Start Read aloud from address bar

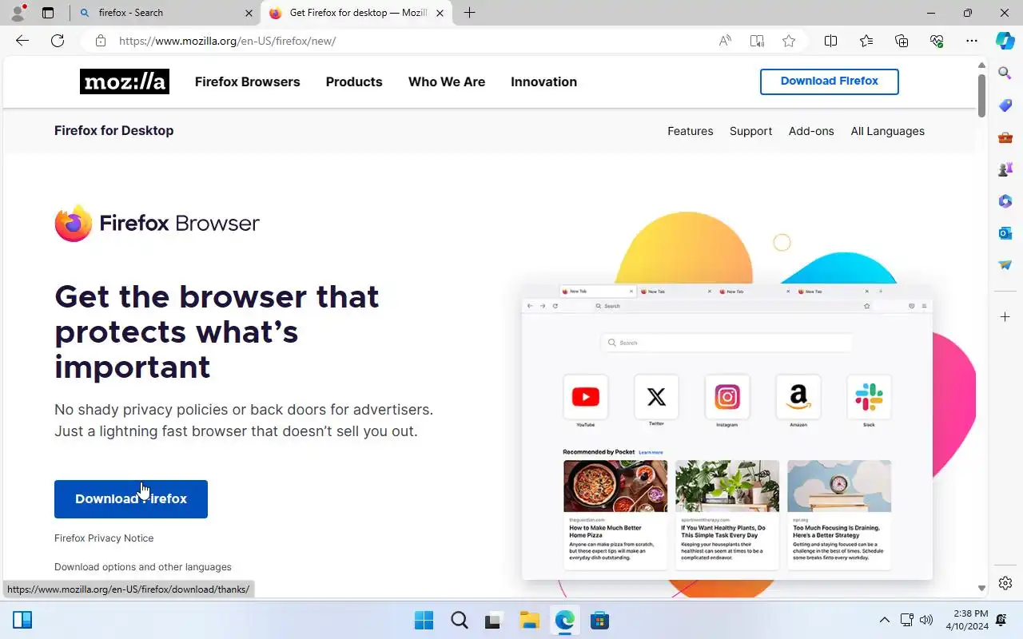(725, 41)
